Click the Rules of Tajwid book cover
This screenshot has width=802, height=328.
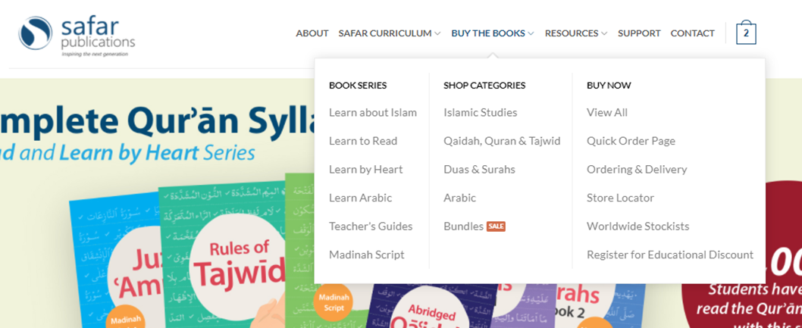[225, 255]
